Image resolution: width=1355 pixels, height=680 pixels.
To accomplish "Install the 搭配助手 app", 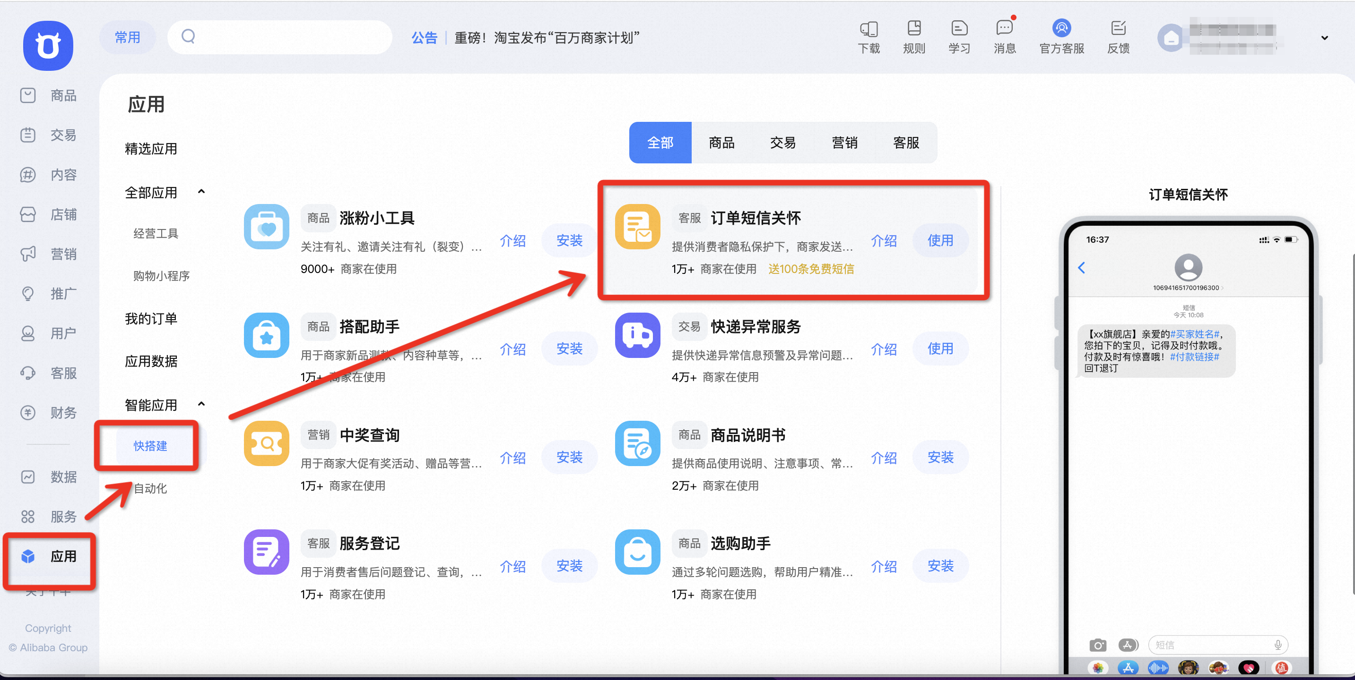I will tap(569, 349).
